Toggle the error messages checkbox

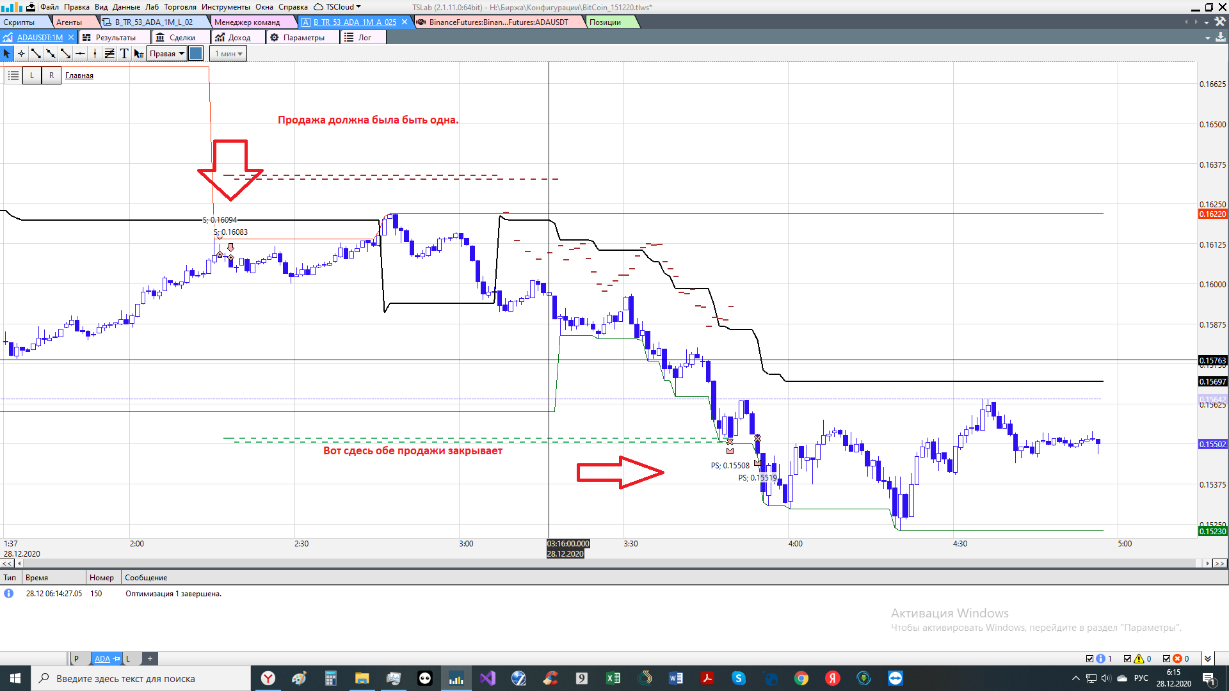pos(1166,658)
